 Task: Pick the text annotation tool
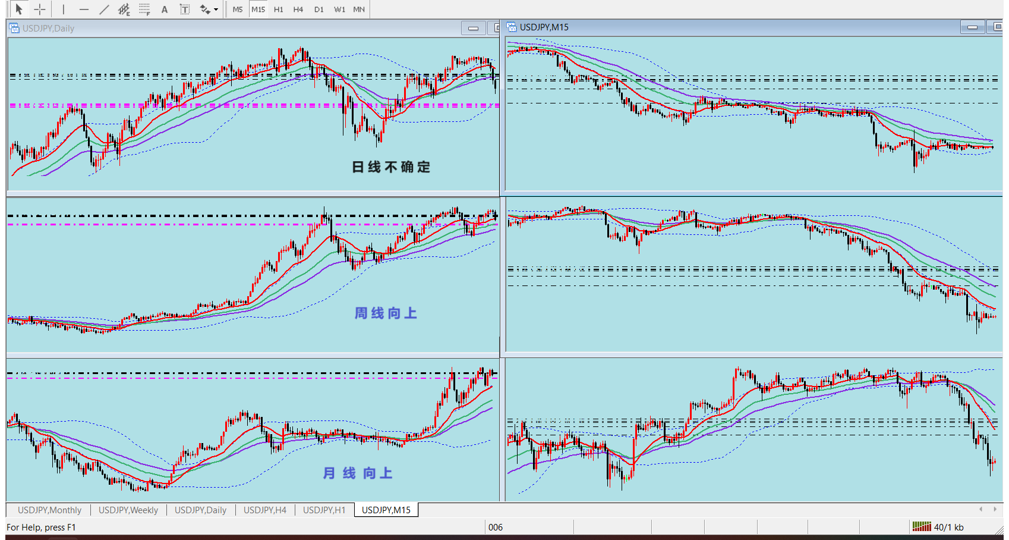click(x=165, y=9)
